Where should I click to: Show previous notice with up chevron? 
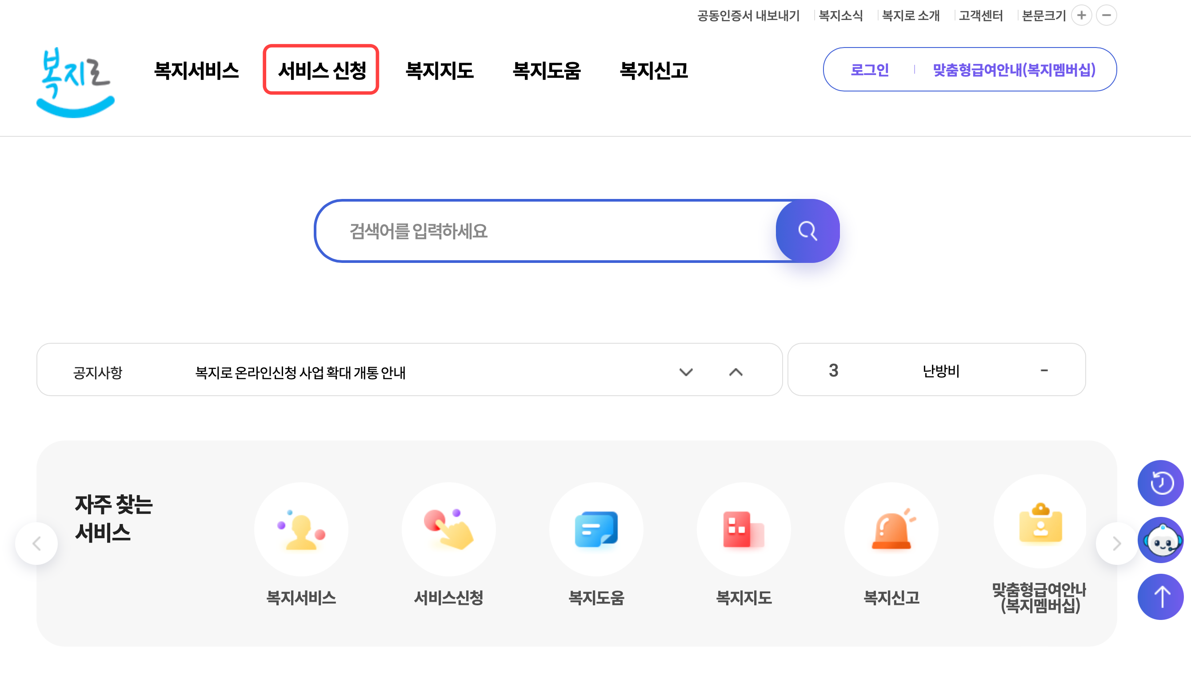[x=735, y=372]
